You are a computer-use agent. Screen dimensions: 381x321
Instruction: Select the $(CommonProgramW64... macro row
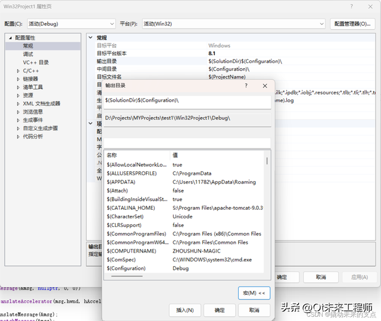coord(185,243)
